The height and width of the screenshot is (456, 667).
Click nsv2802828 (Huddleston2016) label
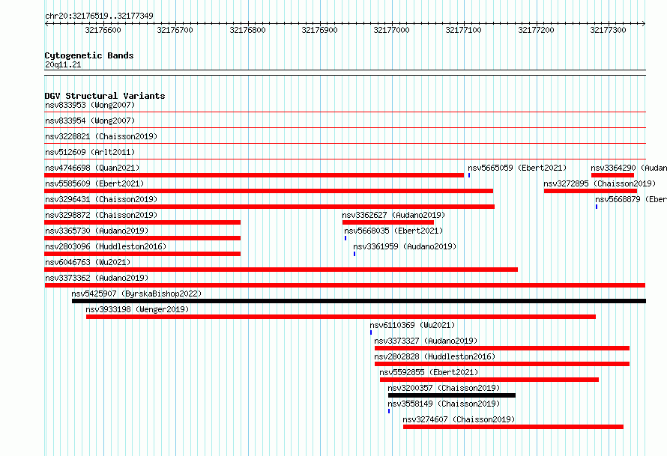pos(435,356)
